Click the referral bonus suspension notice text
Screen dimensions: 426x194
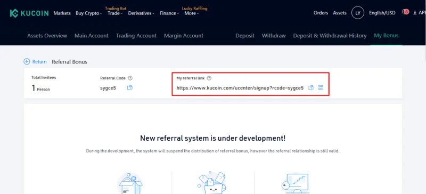tap(212, 151)
